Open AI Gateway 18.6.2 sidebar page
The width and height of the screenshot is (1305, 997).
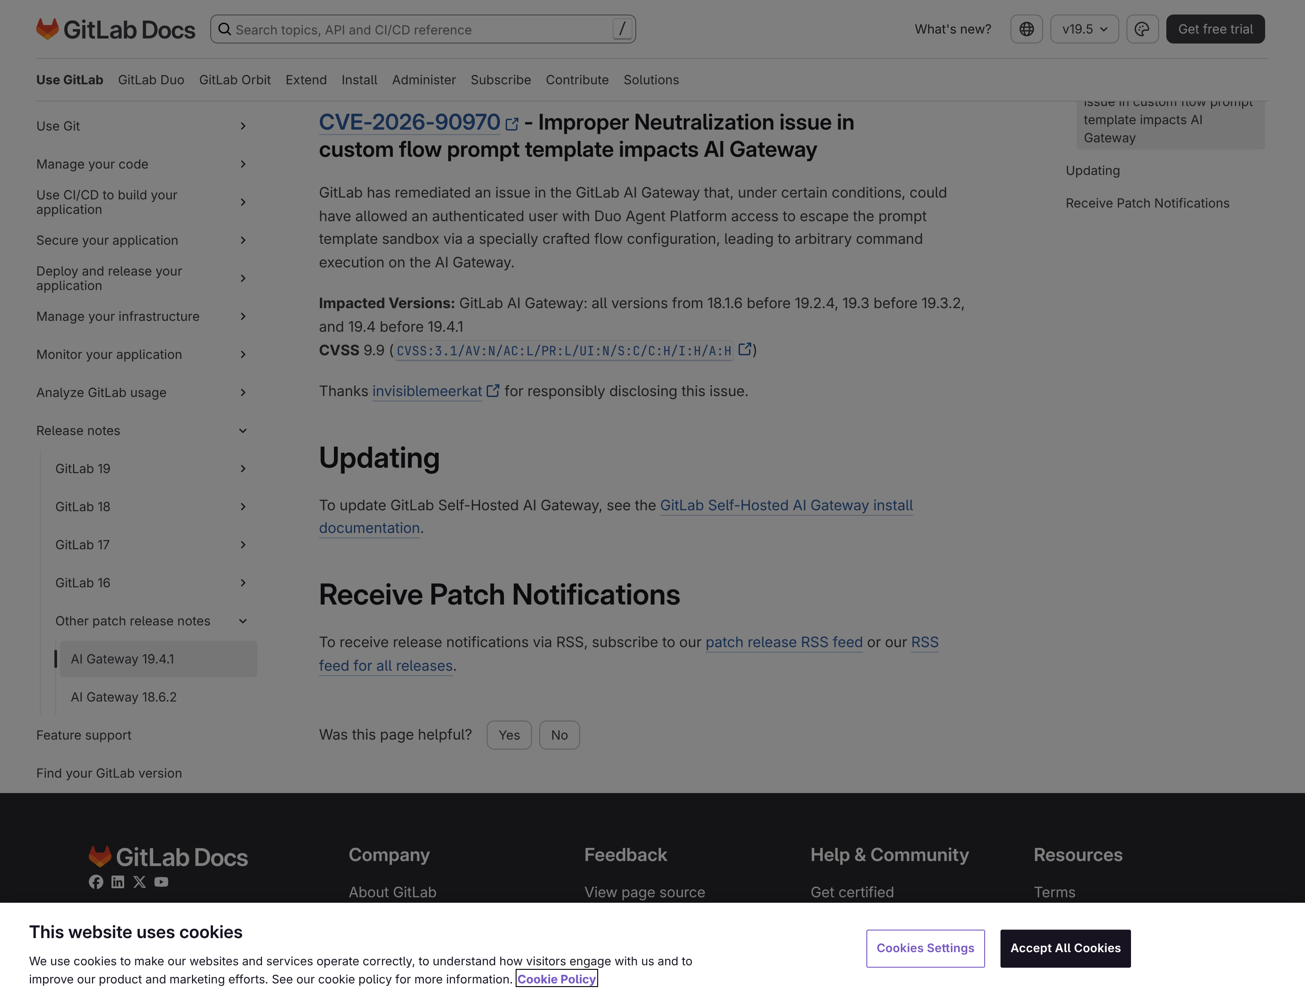(x=158, y=697)
